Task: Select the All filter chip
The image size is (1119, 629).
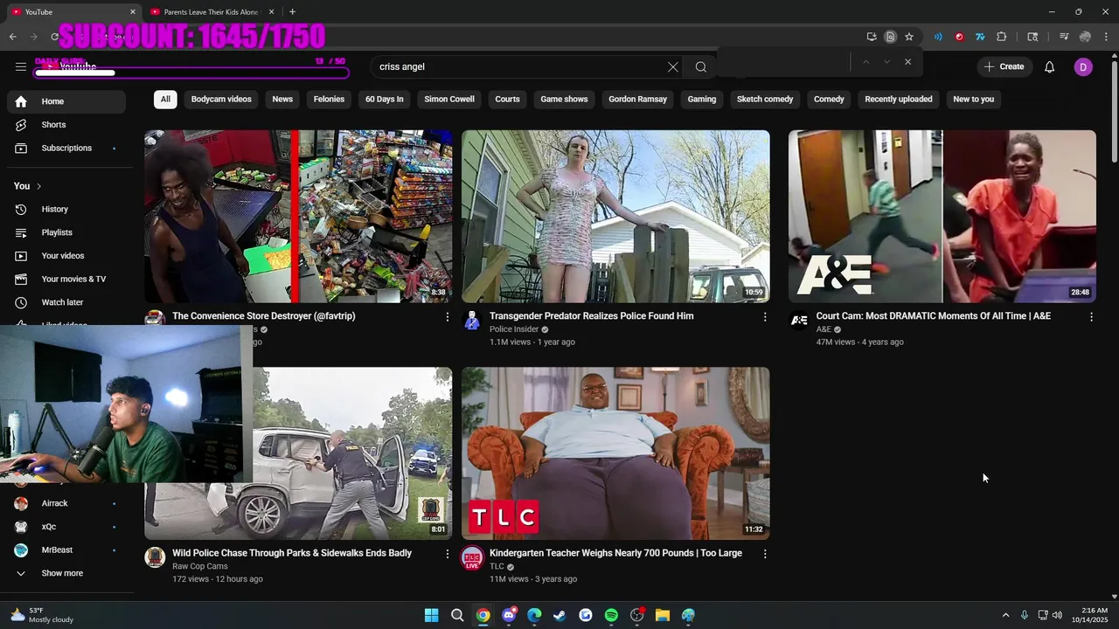Action: pos(165,99)
